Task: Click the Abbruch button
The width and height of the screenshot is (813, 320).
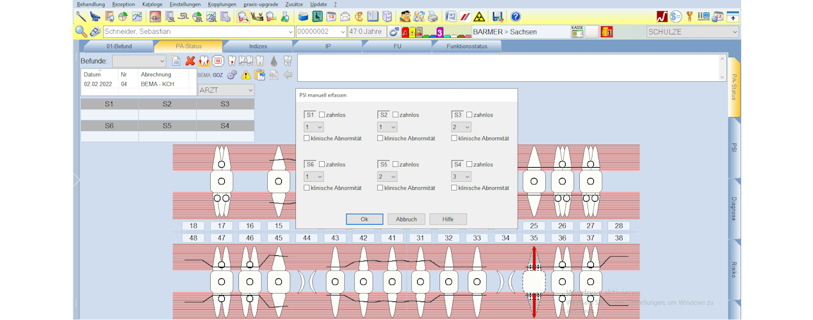Action: pos(406,219)
